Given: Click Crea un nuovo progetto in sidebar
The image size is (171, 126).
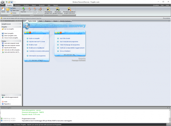Looking at the screenshot, I should [10, 38].
